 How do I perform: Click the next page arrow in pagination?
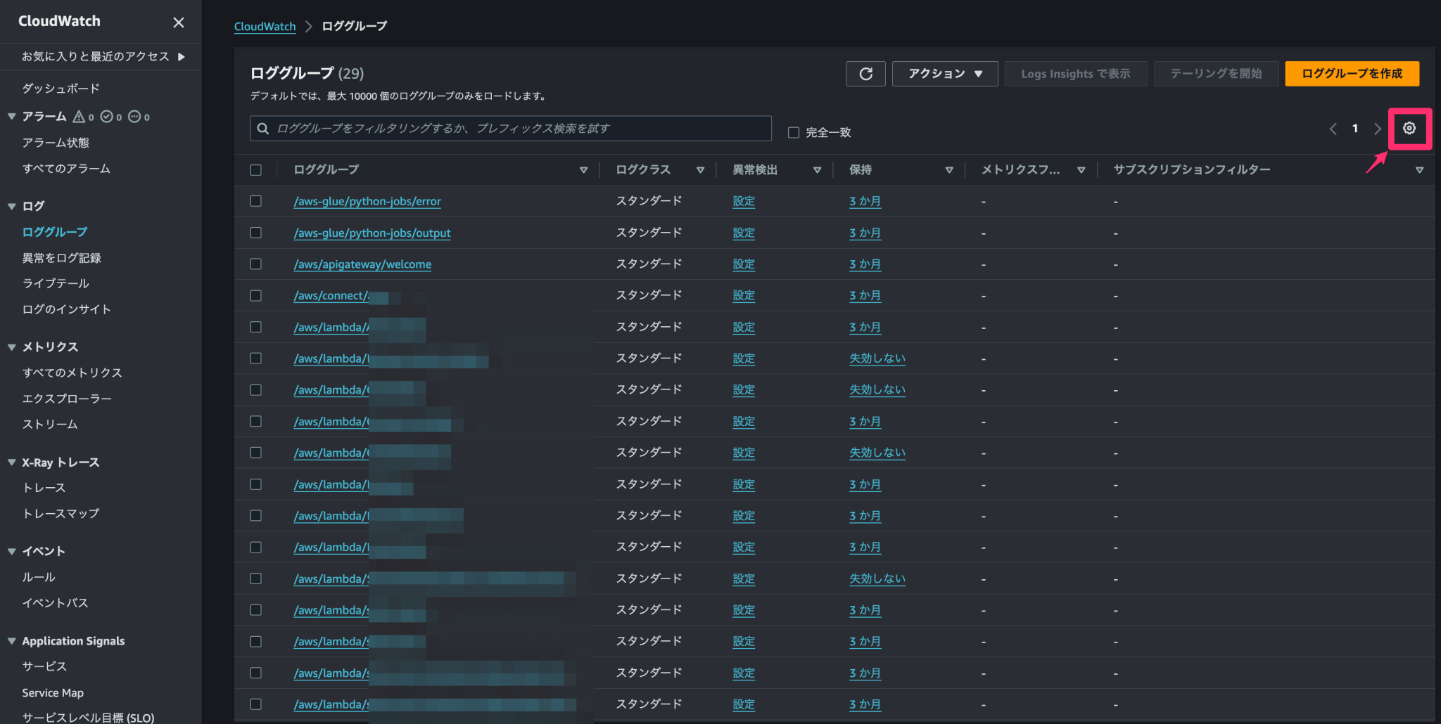click(1377, 129)
